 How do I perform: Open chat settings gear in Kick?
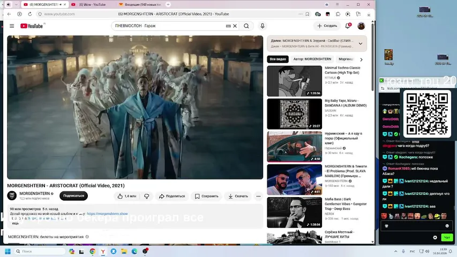[x=435, y=238]
